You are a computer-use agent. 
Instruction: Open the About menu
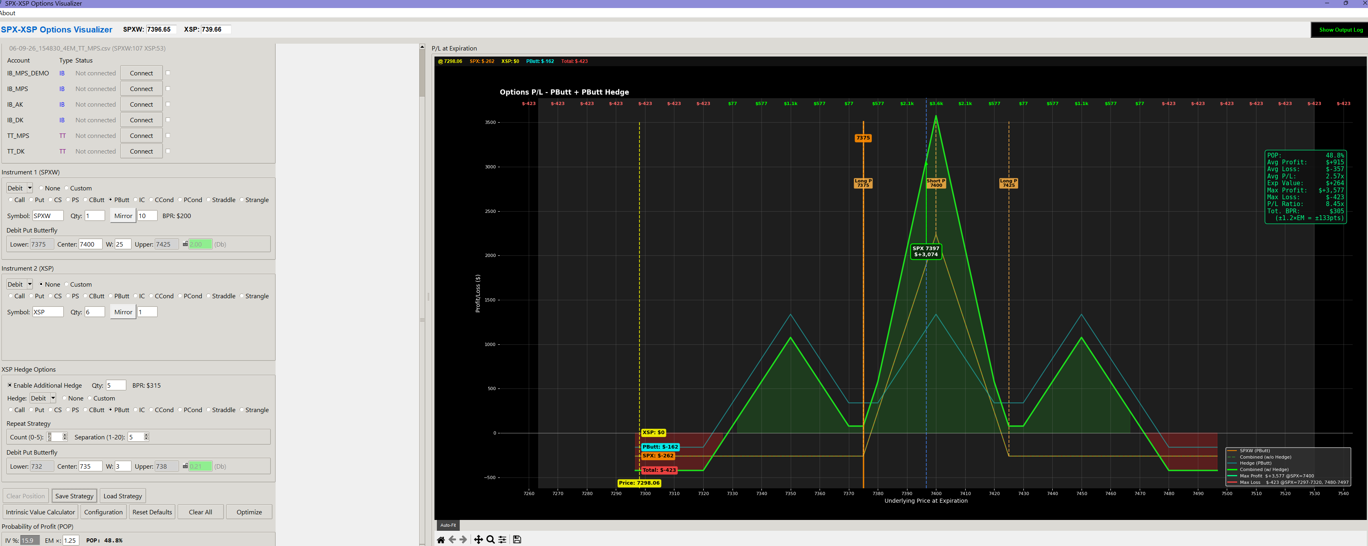8,13
